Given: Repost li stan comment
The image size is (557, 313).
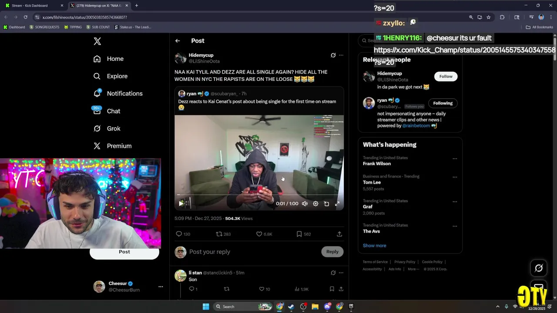Looking at the screenshot, I should [226, 289].
